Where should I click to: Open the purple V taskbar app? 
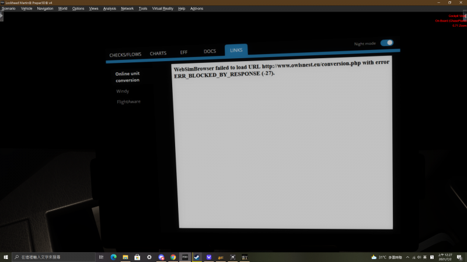point(209,257)
